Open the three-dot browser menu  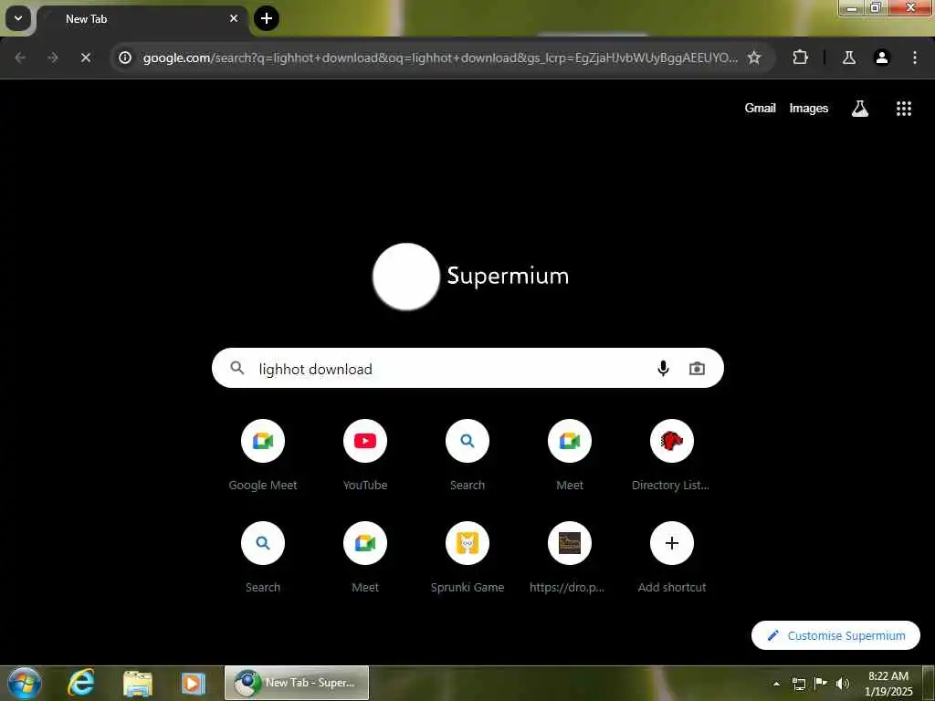pos(915,58)
